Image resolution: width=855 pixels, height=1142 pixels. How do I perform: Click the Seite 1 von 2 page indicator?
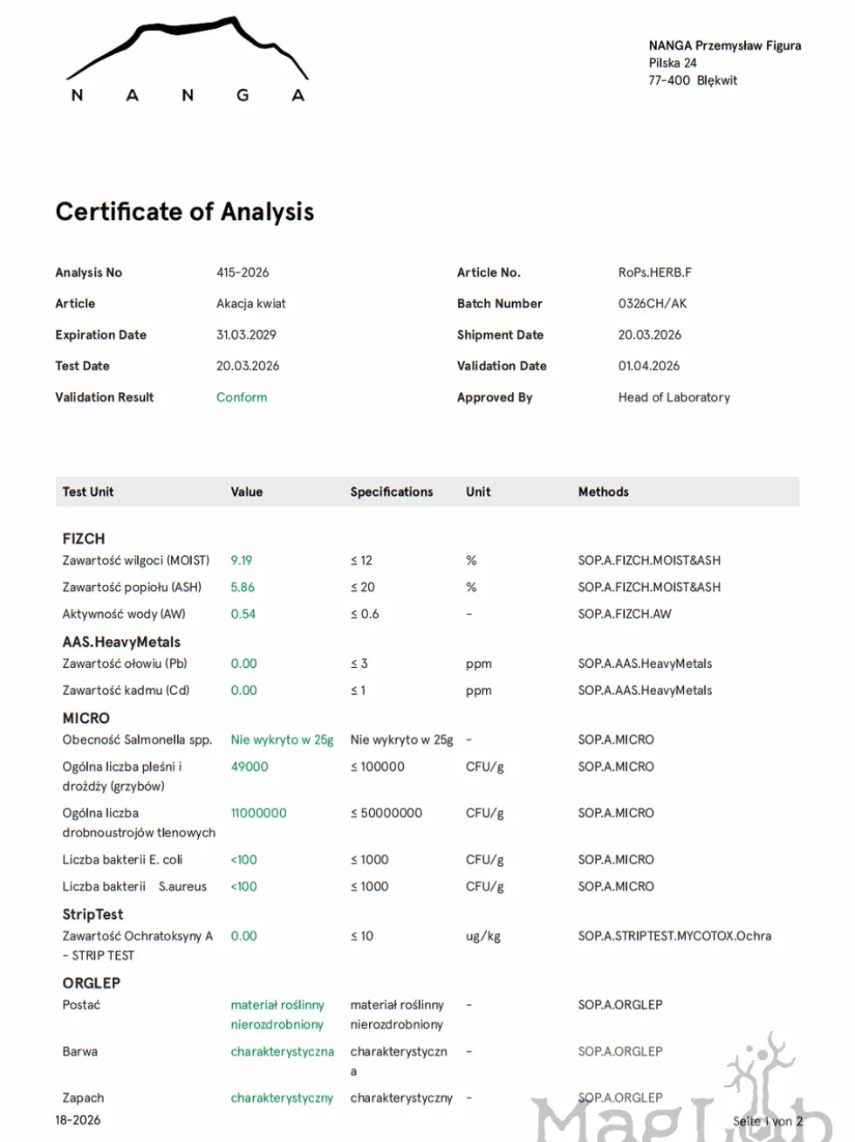768,1121
